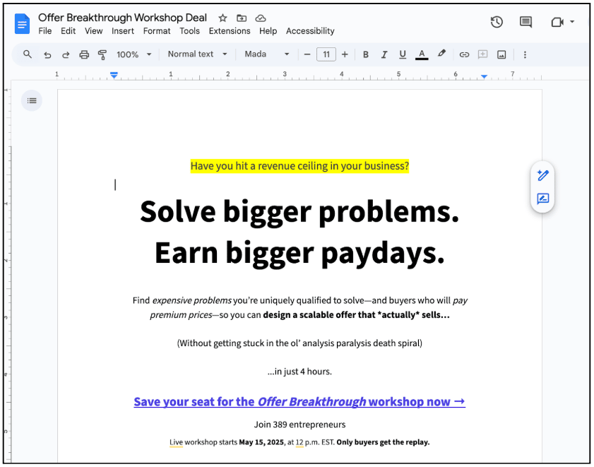The height and width of the screenshot is (467, 594).
Task: Click the text color button with underlined A
Action: pos(422,54)
